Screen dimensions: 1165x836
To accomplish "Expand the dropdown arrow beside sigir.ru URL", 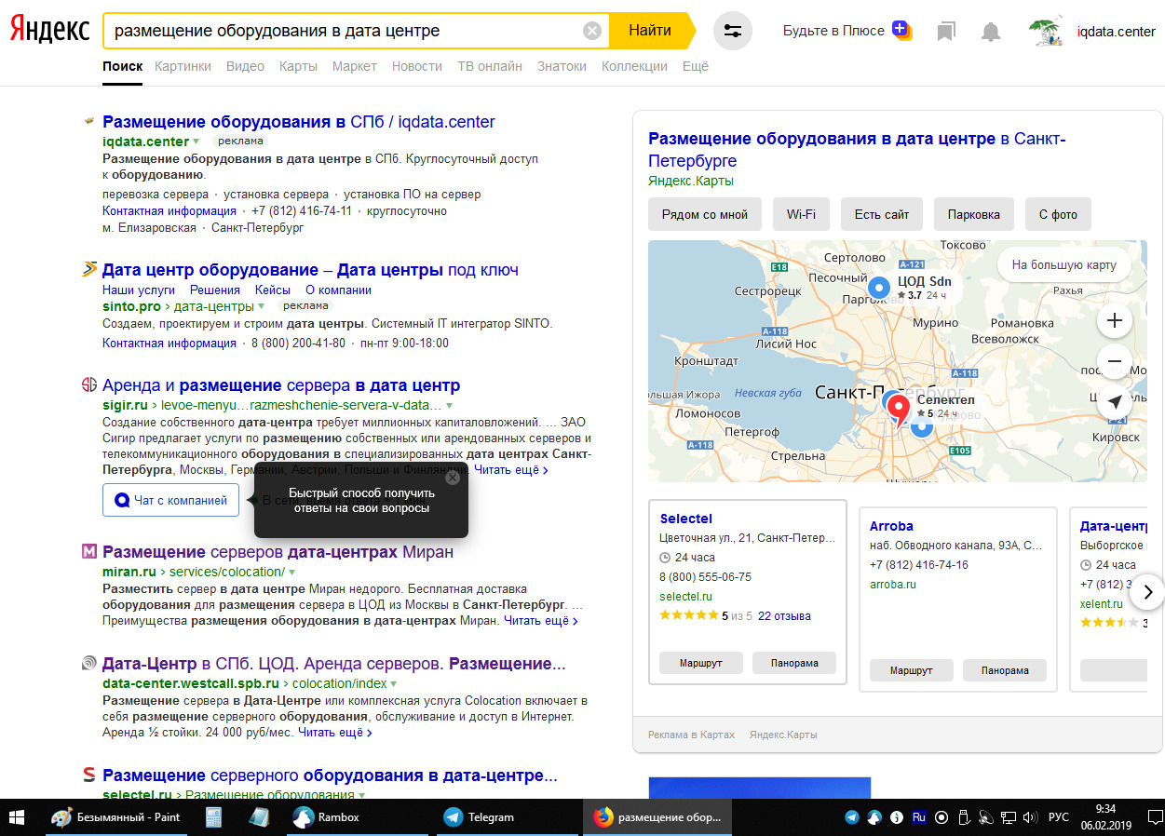I will coord(449,406).
